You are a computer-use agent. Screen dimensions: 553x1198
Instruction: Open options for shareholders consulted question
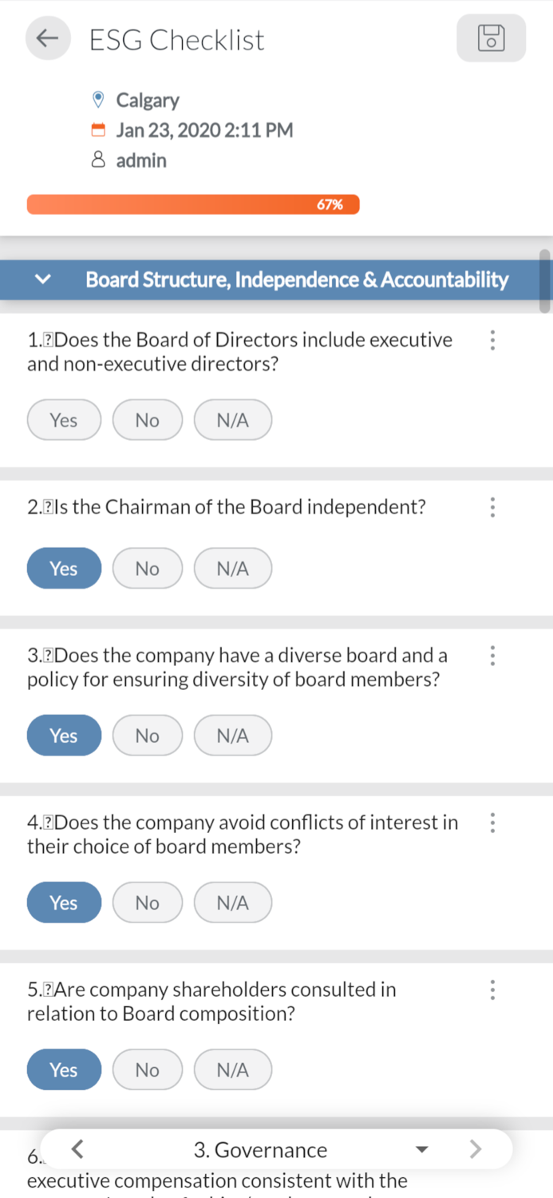pos(492,990)
